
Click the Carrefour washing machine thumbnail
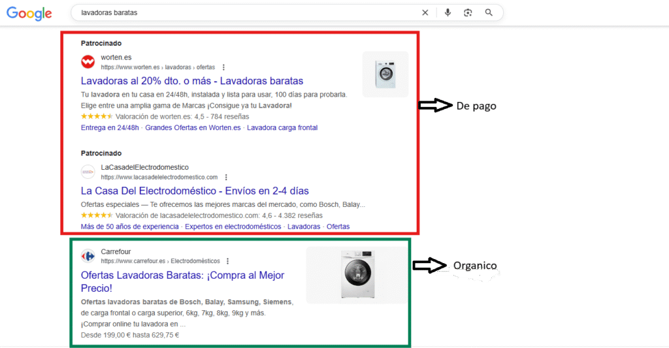click(x=357, y=275)
